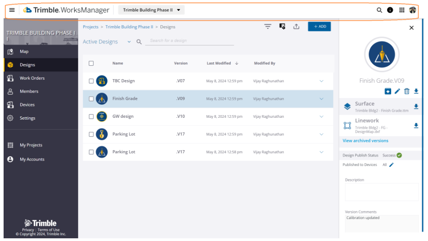Open View archived versions link
This screenshot has width=428, height=241.
(365, 141)
